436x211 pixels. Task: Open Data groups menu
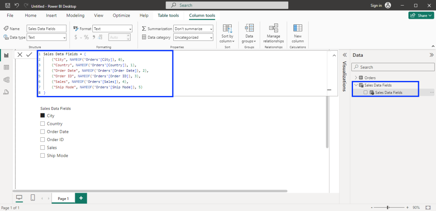pos(249,34)
